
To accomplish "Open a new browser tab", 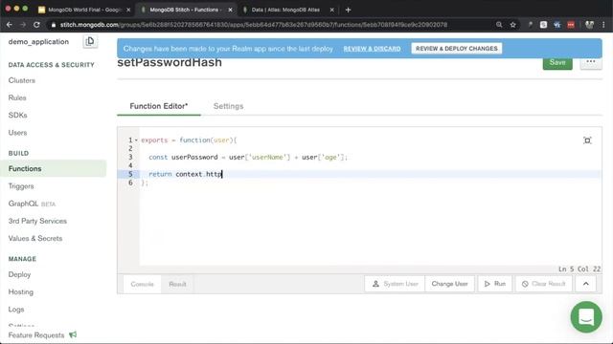I will (x=348, y=10).
